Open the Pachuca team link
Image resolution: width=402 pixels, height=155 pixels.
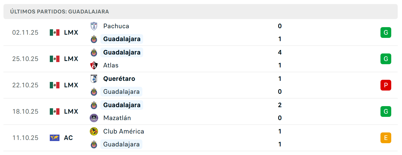click(116, 26)
